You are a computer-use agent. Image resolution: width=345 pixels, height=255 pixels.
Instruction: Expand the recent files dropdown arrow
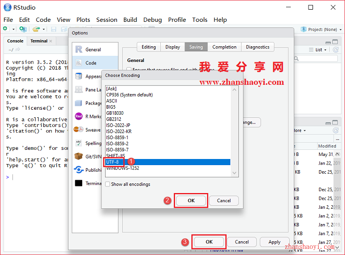(x=44, y=29)
